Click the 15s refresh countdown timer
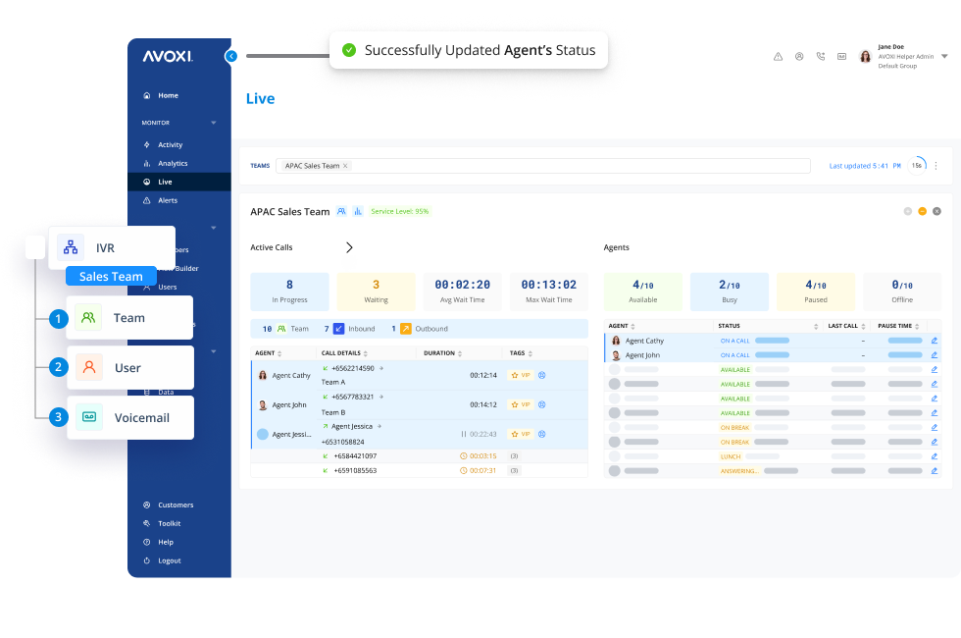The width and height of the screenshot is (961, 638). coord(918,165)
